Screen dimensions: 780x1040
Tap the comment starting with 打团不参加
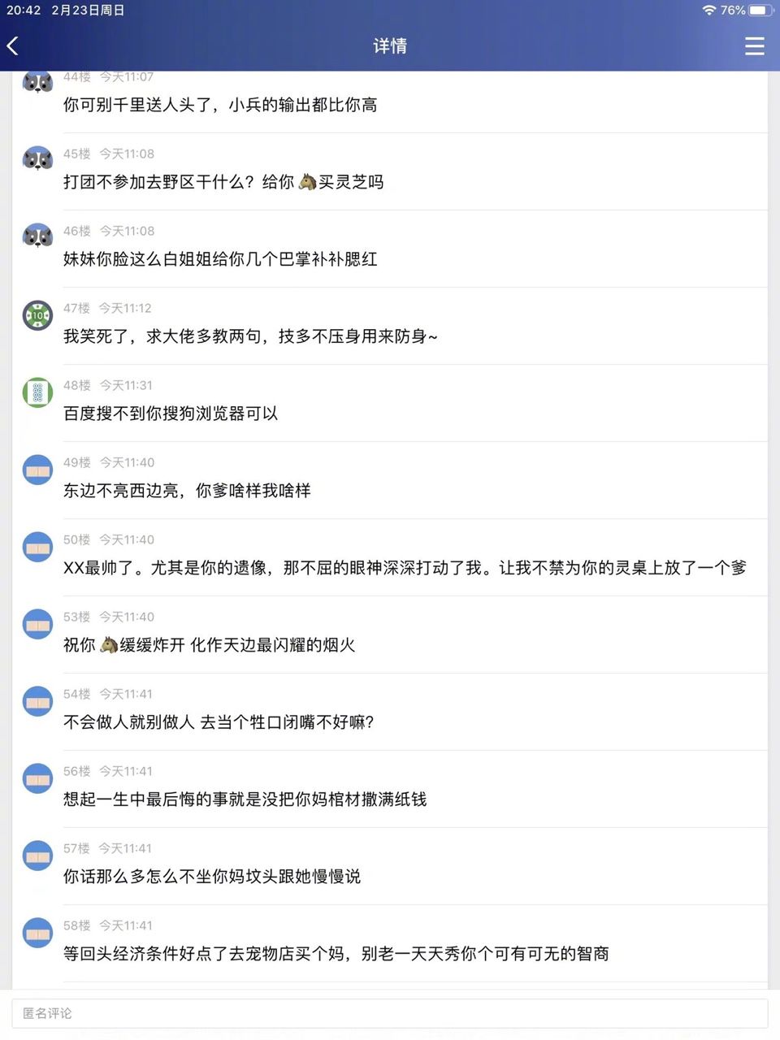223,182
